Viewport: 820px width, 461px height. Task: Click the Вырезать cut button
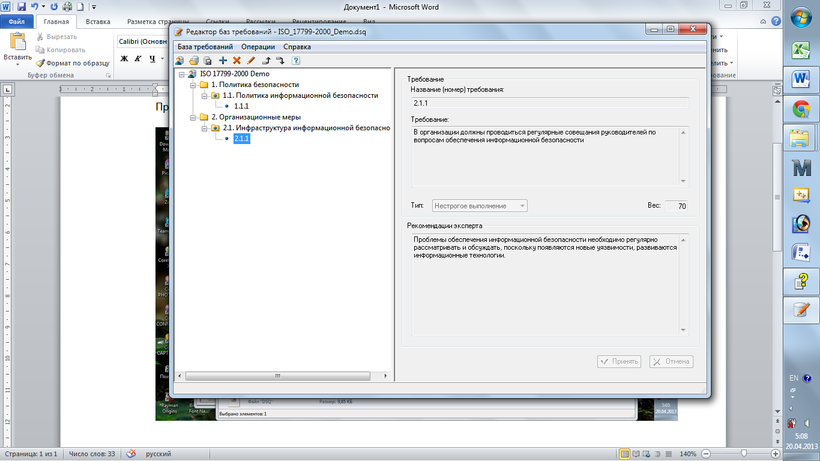click(56, 37)
